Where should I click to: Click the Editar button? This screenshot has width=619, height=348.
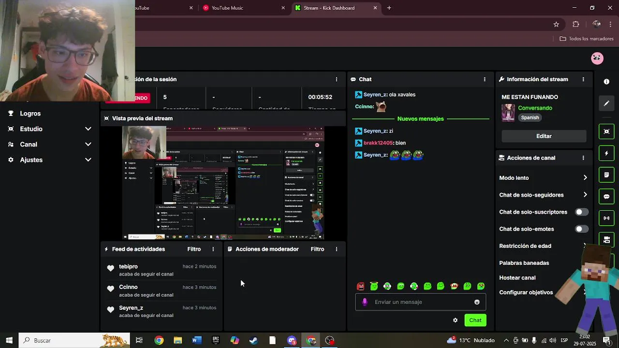544,136
